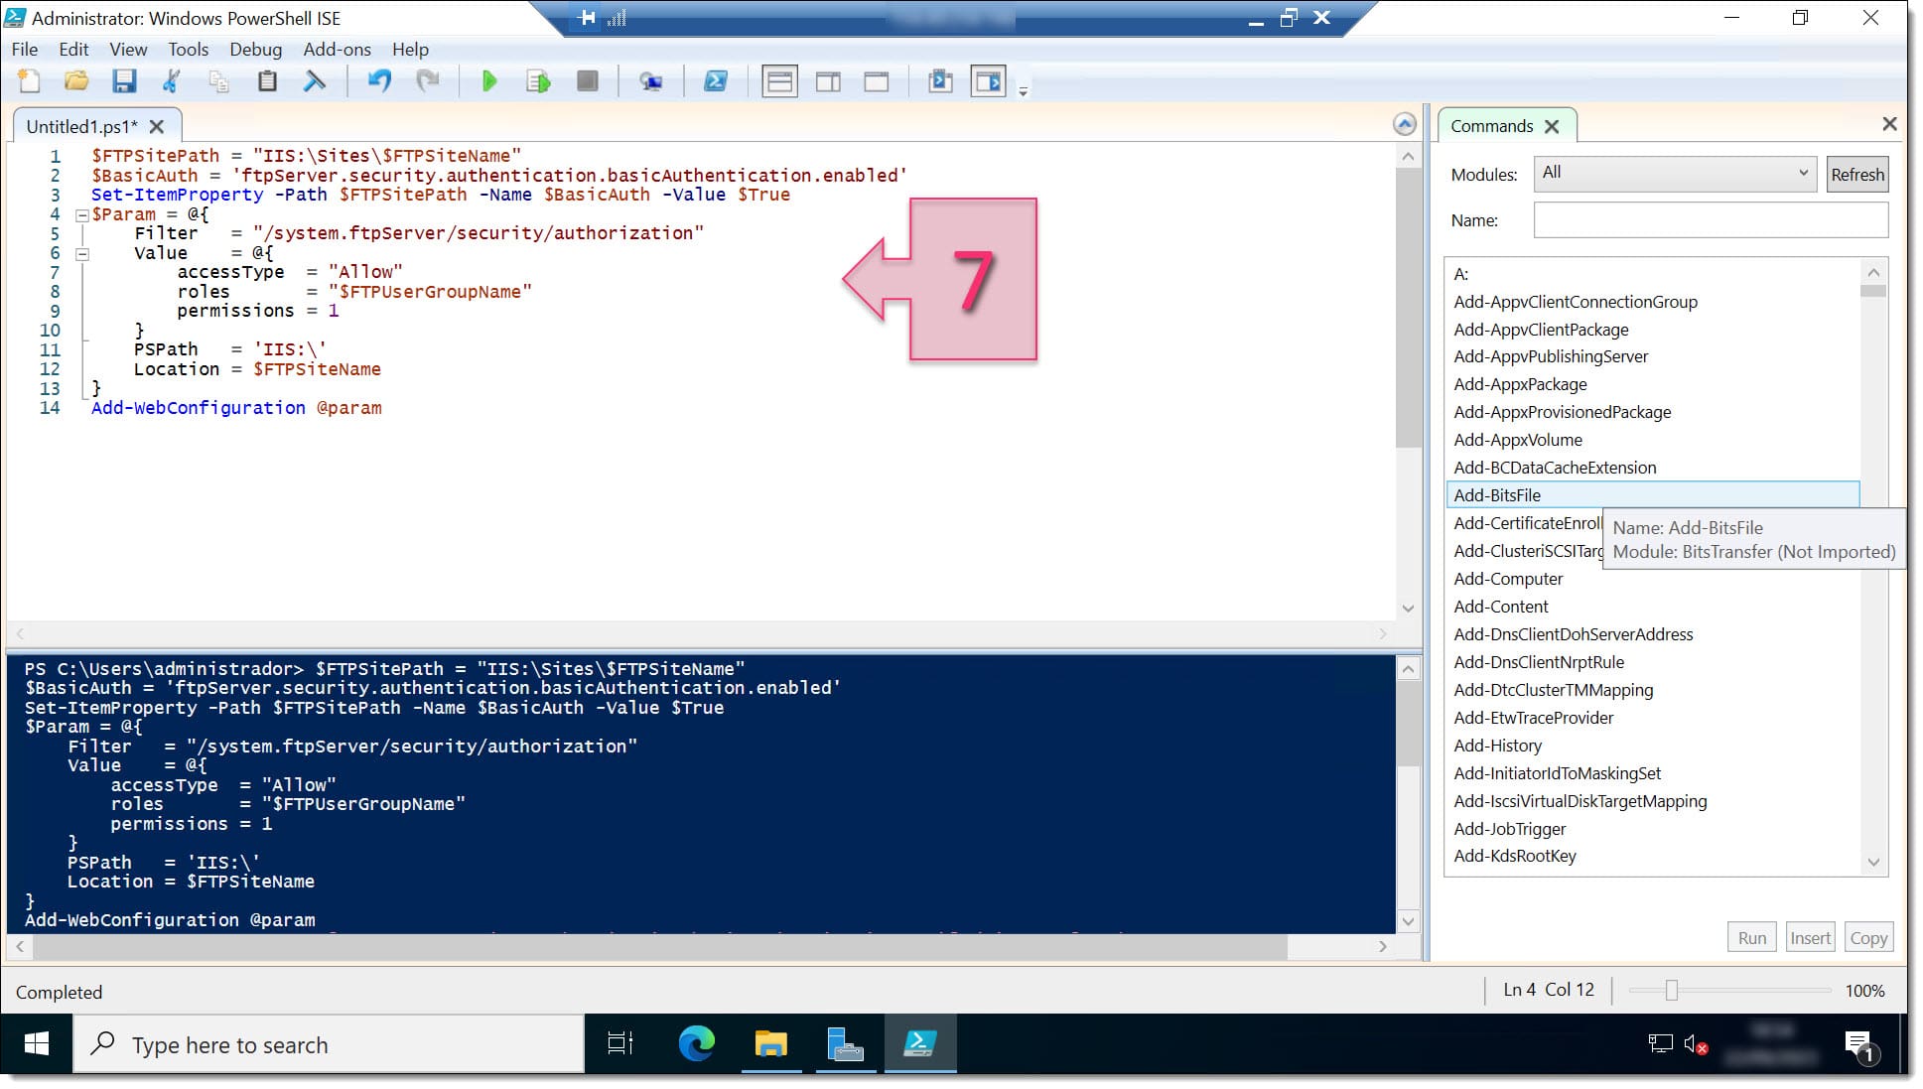The image size is (1923, 1089).
Task: Click the PowerShell taskbar icon
Action: pyautogui.click(x=920, y=1044)
